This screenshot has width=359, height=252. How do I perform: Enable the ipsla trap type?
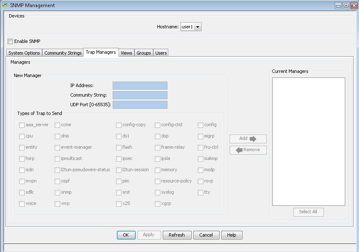point(157,159)
